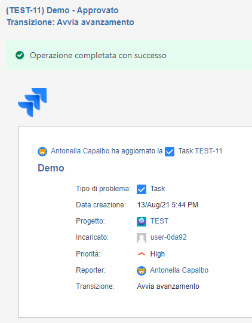Viewport: 252px width, 323px height.
Task: Open the TEST project link
Action: 159,221
